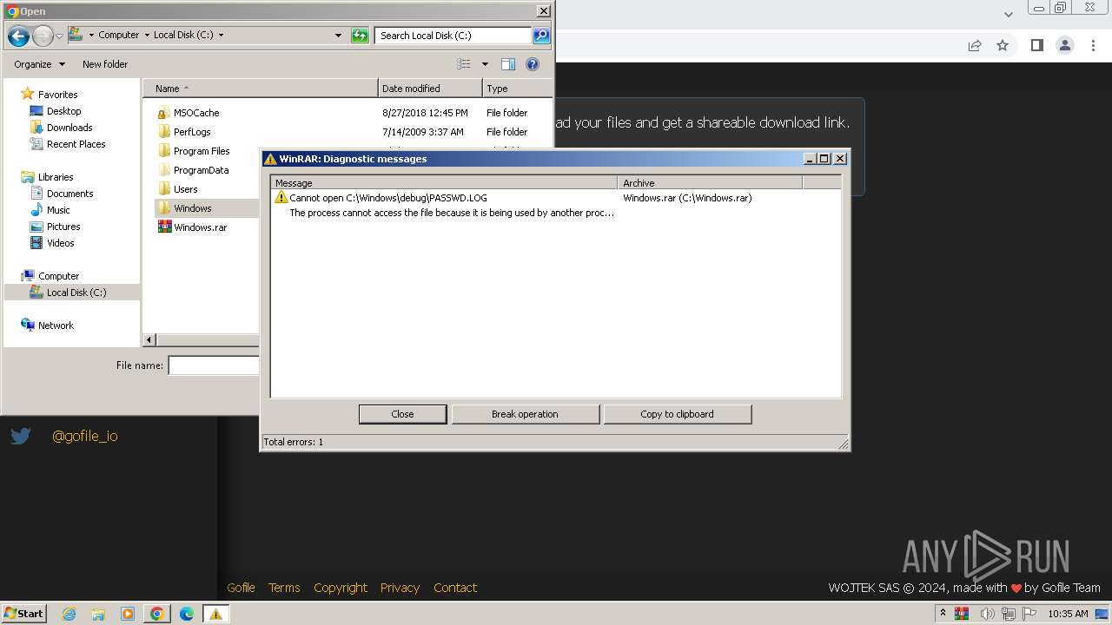The height and width of the screenshot is (625, 1112).
Task: Sort by the Type column header
Action: coord(517,89)
